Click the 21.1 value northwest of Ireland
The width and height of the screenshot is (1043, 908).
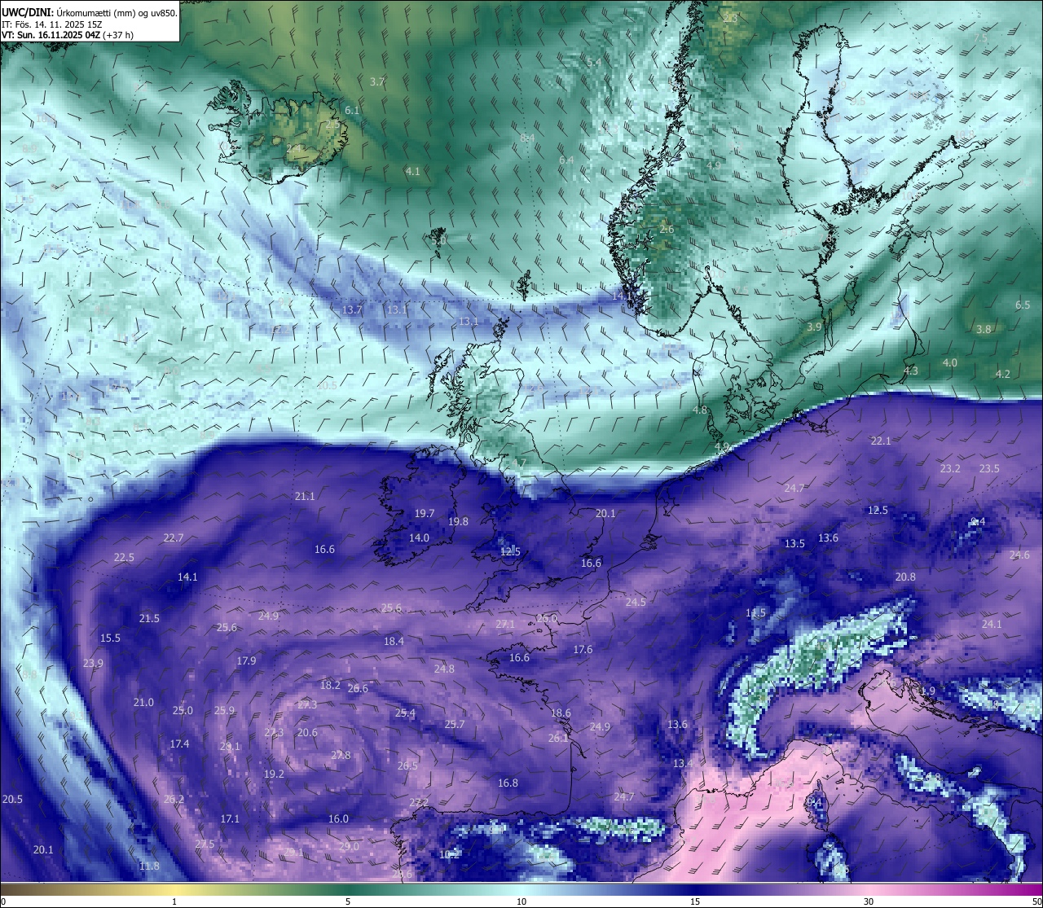click(305, 497)
